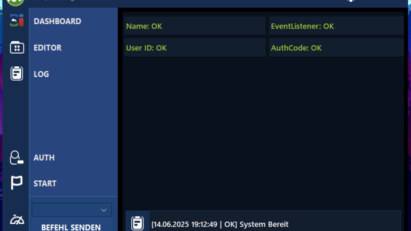Expand the command list using the chevron arrow
This screenshot has width=411, height=231.
coord(104,210)
